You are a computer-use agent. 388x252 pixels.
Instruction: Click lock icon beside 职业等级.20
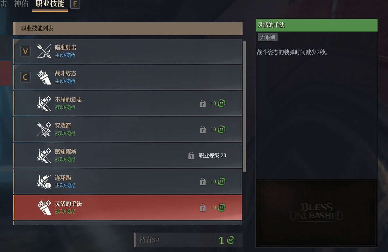click(x=191, y=155)
